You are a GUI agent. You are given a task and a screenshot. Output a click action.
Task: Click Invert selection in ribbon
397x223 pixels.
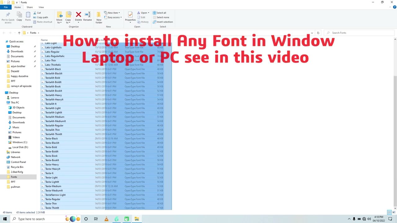pos(163,22)
